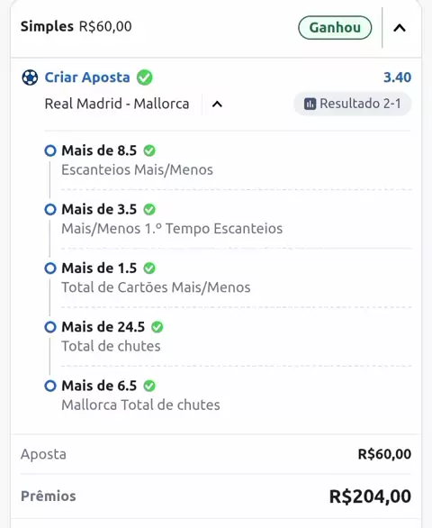Open the Resultado 2-1 stats button

pyautogui.click(x=353, y=104)
